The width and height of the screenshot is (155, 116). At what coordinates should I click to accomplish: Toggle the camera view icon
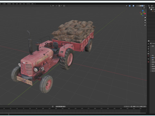(x=145, y=23)
